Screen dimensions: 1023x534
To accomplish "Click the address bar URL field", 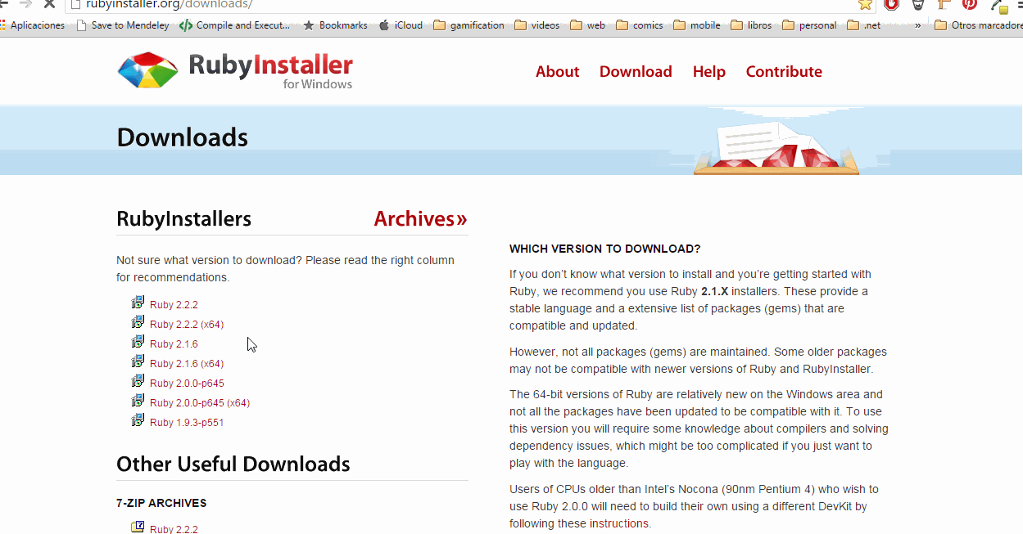I will (459, 4).
